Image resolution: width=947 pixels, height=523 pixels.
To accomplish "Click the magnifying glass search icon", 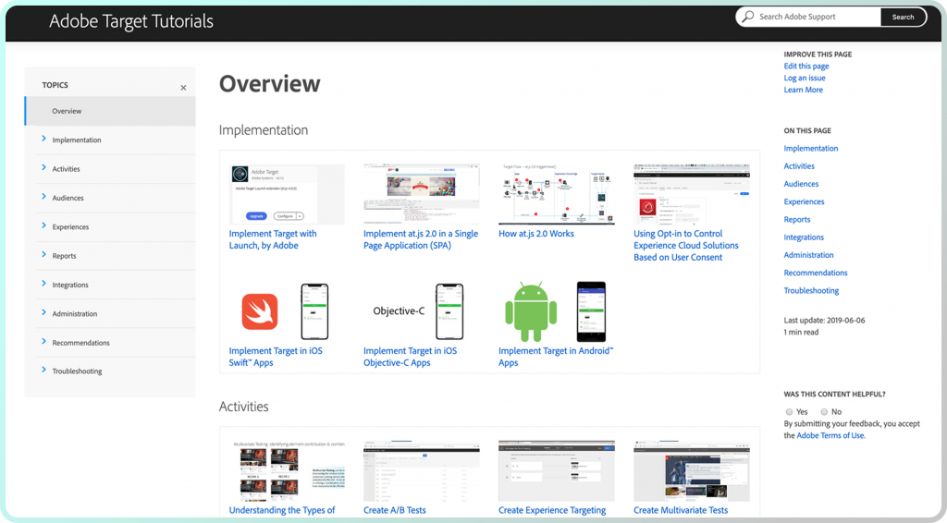I will pos(748,17).
